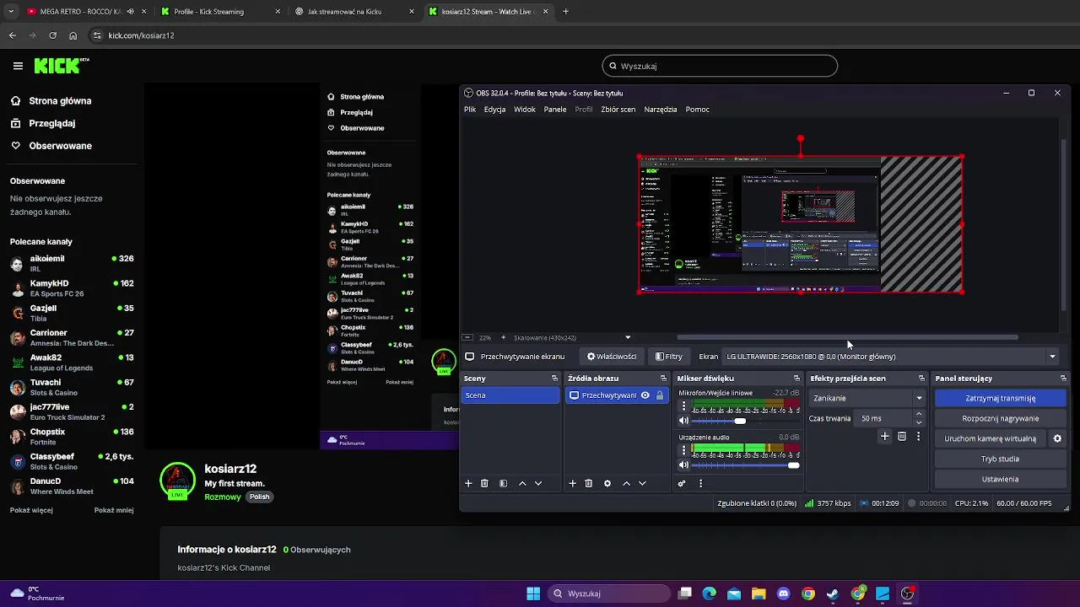Go to browser home page icon

click(x=73, y=35)
